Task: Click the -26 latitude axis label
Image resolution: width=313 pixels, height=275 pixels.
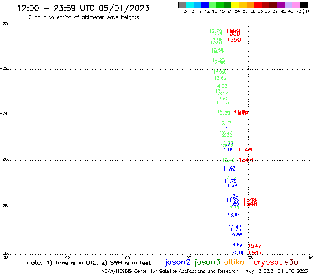Action: pos(4,159)
